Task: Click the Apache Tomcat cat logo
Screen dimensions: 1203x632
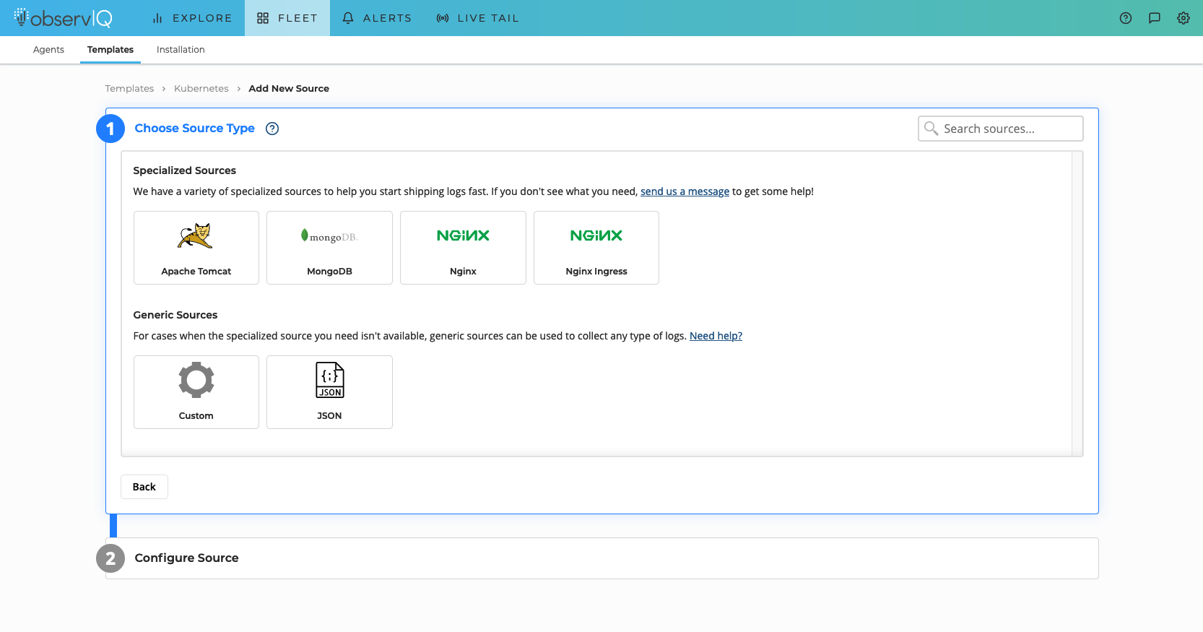Action: (x=196, y=235)
